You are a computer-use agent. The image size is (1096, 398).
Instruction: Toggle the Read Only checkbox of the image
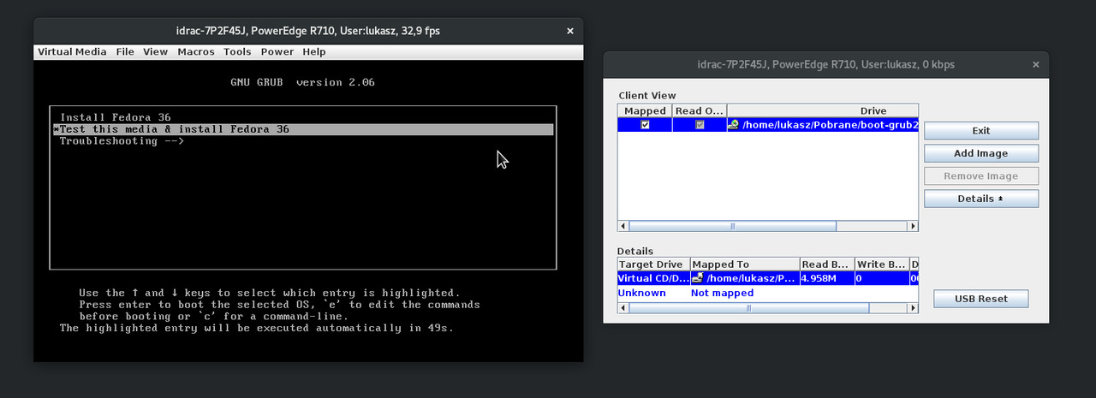(700, 125)
